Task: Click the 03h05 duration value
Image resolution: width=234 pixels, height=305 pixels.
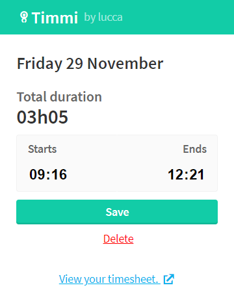Action: [42, 117]
